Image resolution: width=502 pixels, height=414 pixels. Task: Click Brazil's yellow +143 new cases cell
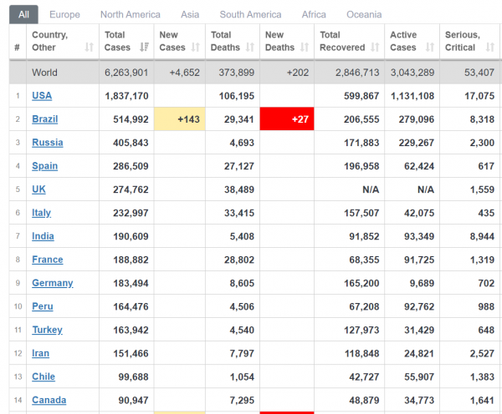(180, 119)
